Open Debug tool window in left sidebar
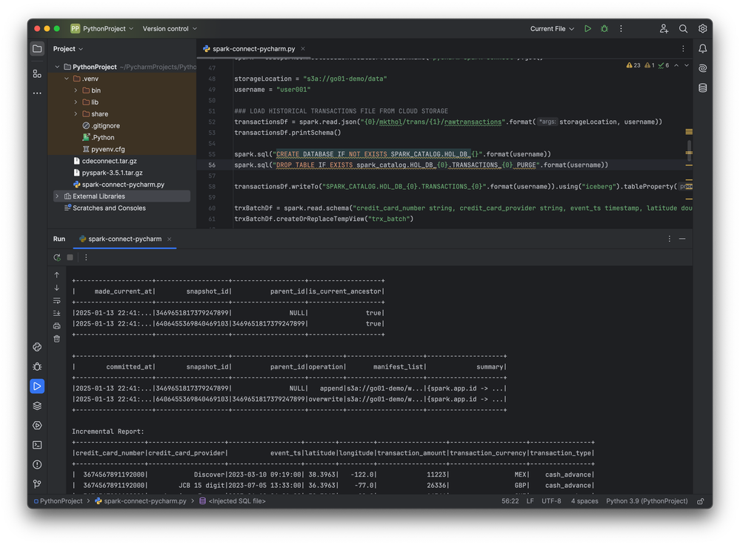Image resolution: width=740 pixels, height=545 pixels. [x=37, y=366]
